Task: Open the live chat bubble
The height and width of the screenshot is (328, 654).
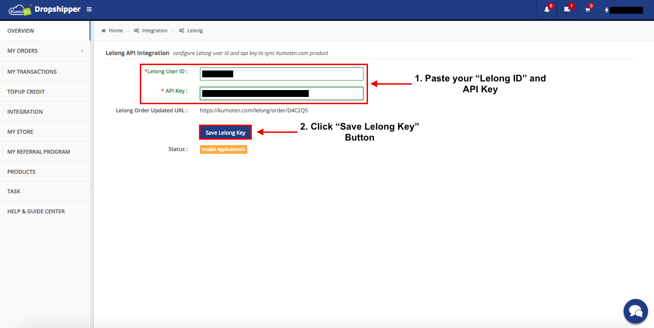Action: pos(635,311)
